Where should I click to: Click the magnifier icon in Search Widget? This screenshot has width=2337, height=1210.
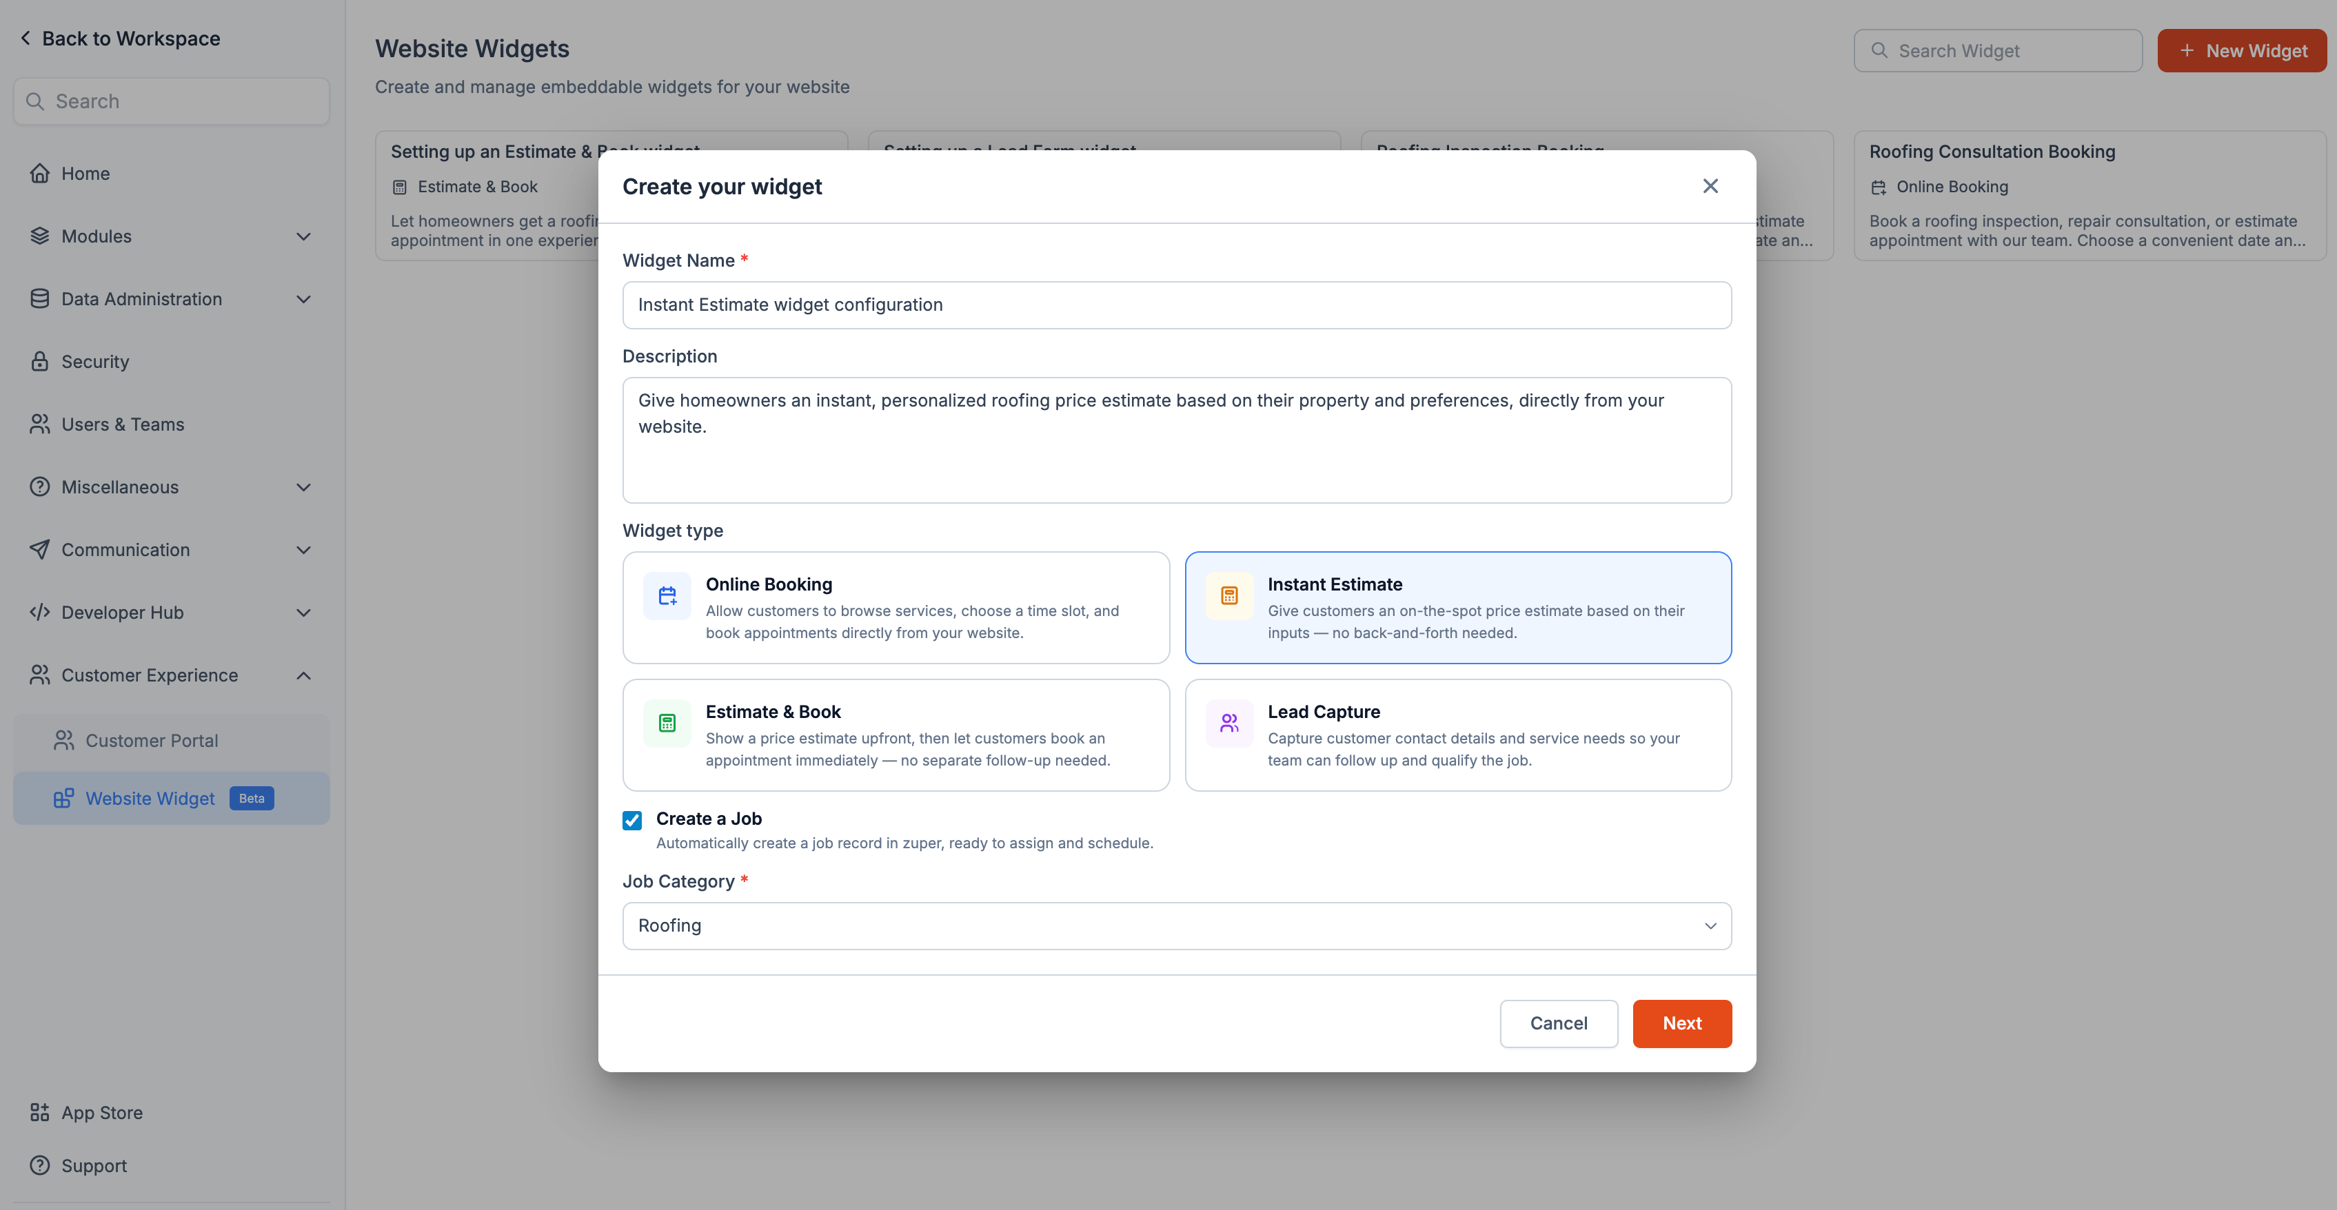[x=1880, y=51]
